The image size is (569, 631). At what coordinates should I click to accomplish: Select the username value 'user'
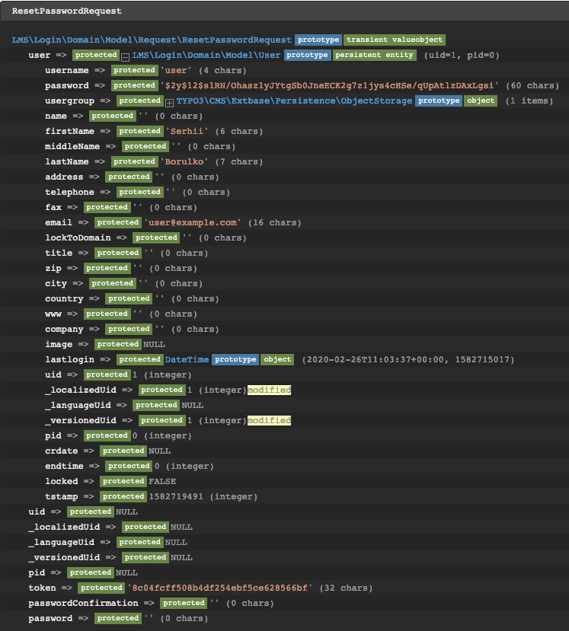coord(177,71)
